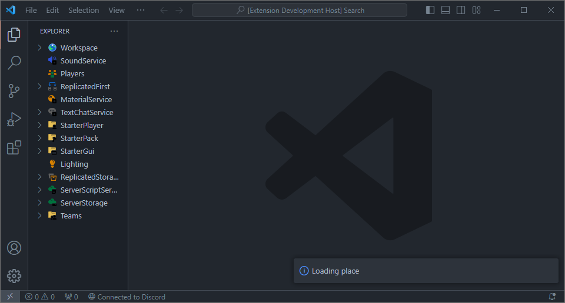The height and width of the screenshot is (303, 565).
Task: Open the Selection menu
Action: (84, 10)
